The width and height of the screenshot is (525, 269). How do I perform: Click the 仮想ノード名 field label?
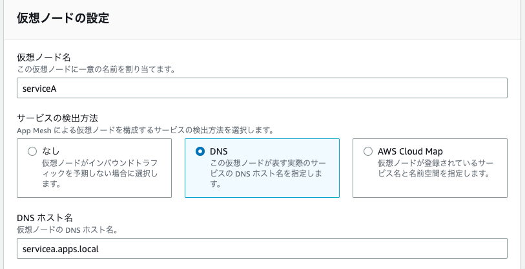[44, 58]
